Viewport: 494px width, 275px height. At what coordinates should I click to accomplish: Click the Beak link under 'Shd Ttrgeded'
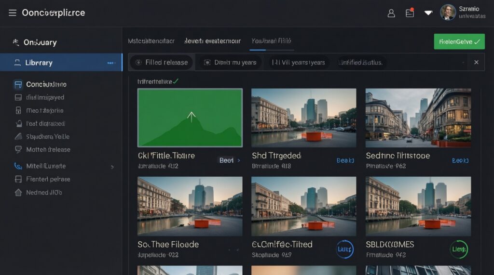[x=345, y=160]
